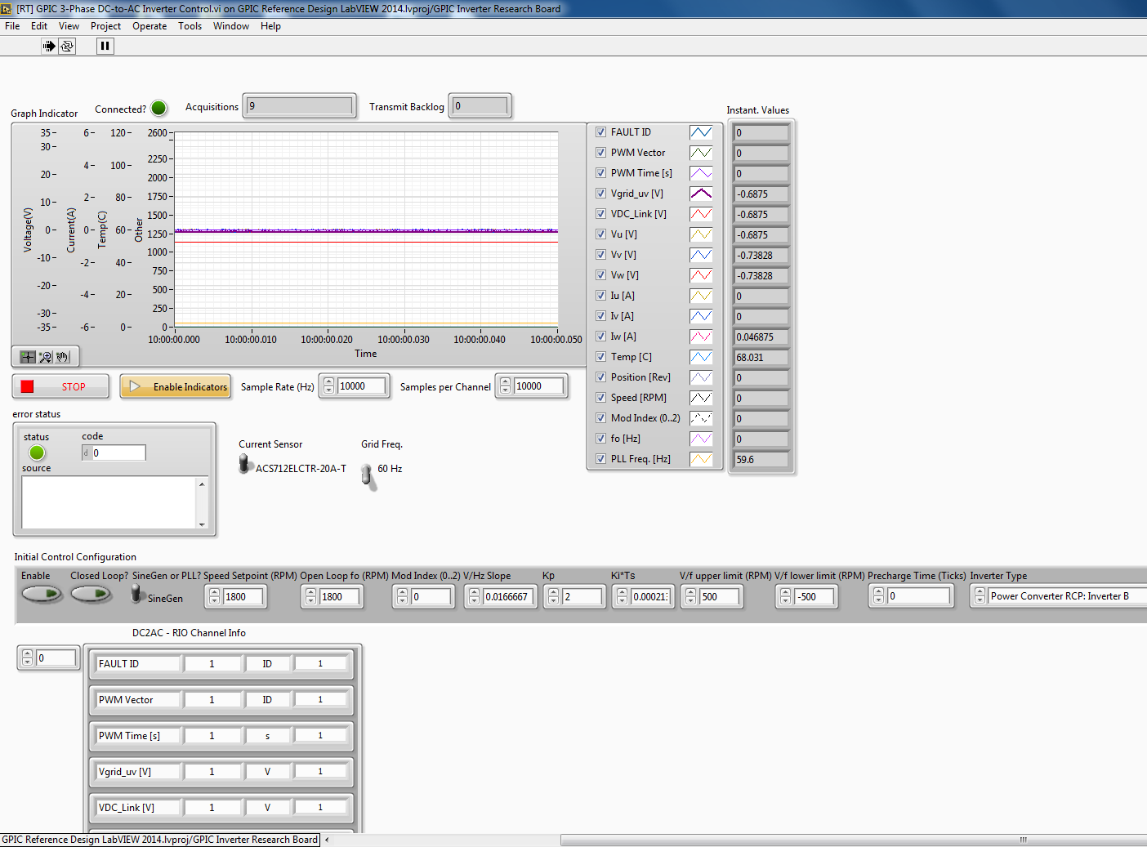Viewport: 1147px width, 847px height.
Task: Open PLL Freq. [Hz] plot style icon
Action: 701,459
